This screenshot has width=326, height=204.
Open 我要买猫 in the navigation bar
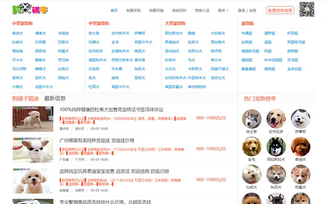point(156,11)
